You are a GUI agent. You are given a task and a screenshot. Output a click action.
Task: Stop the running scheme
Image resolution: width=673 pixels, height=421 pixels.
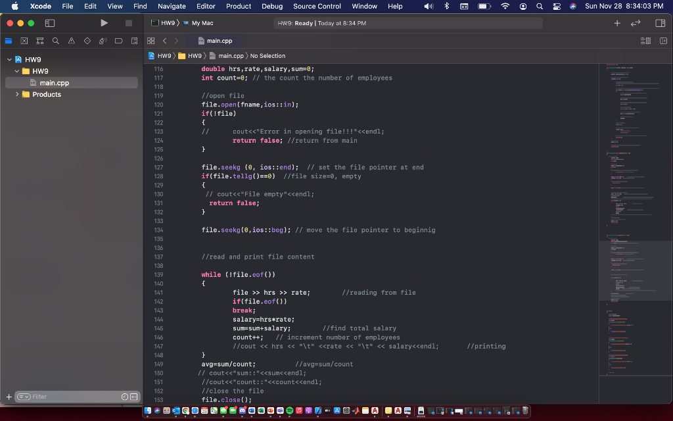128,23
